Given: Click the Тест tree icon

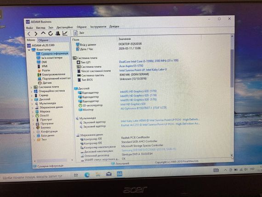Looking at the screenshot, I should [39, 139].
